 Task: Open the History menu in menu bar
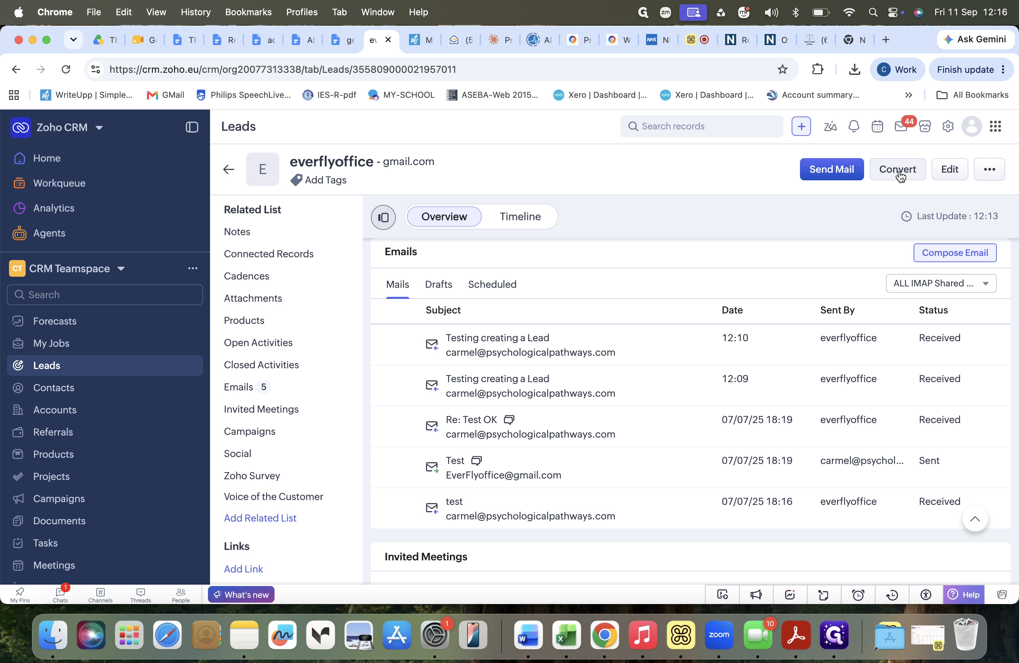pyautogui.click(x=195, y=12)
